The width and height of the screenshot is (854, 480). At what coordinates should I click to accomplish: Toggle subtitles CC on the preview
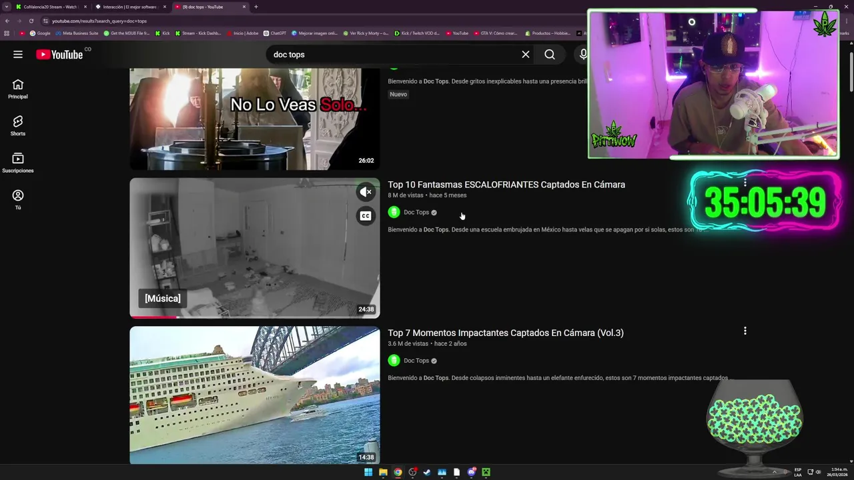click(366, 215)
